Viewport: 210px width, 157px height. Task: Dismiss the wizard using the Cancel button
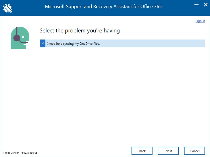[x=195, y=151]
